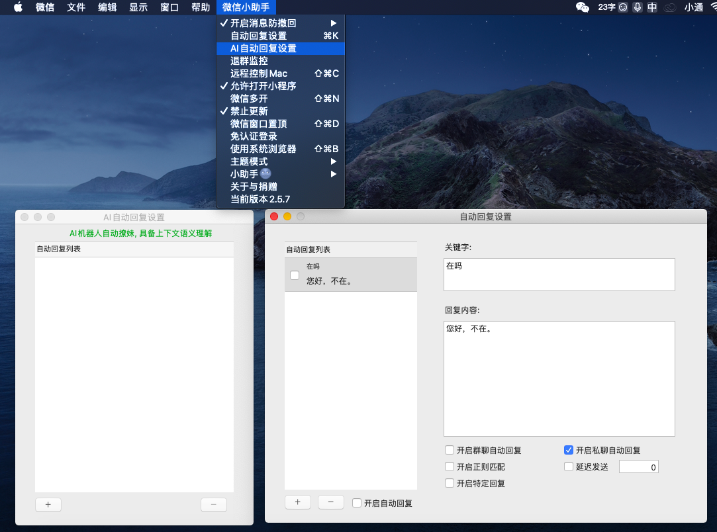This screenshot has height=532, width=717.
Task: Remove the selected rule in 自动回复设置 window
Action: 330,502
